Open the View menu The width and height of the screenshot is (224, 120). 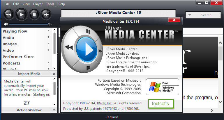point(26,4)
